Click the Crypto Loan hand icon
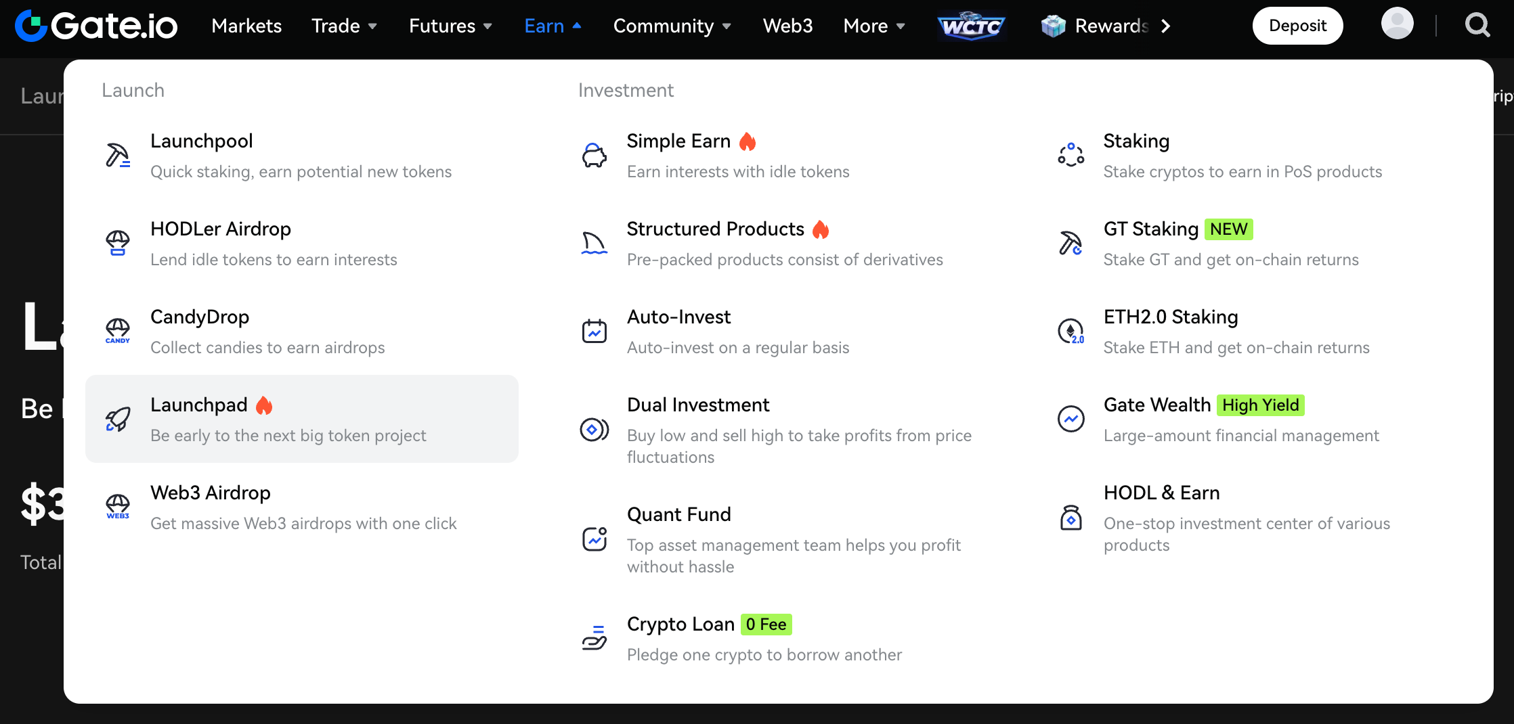 tap(594, 638)
